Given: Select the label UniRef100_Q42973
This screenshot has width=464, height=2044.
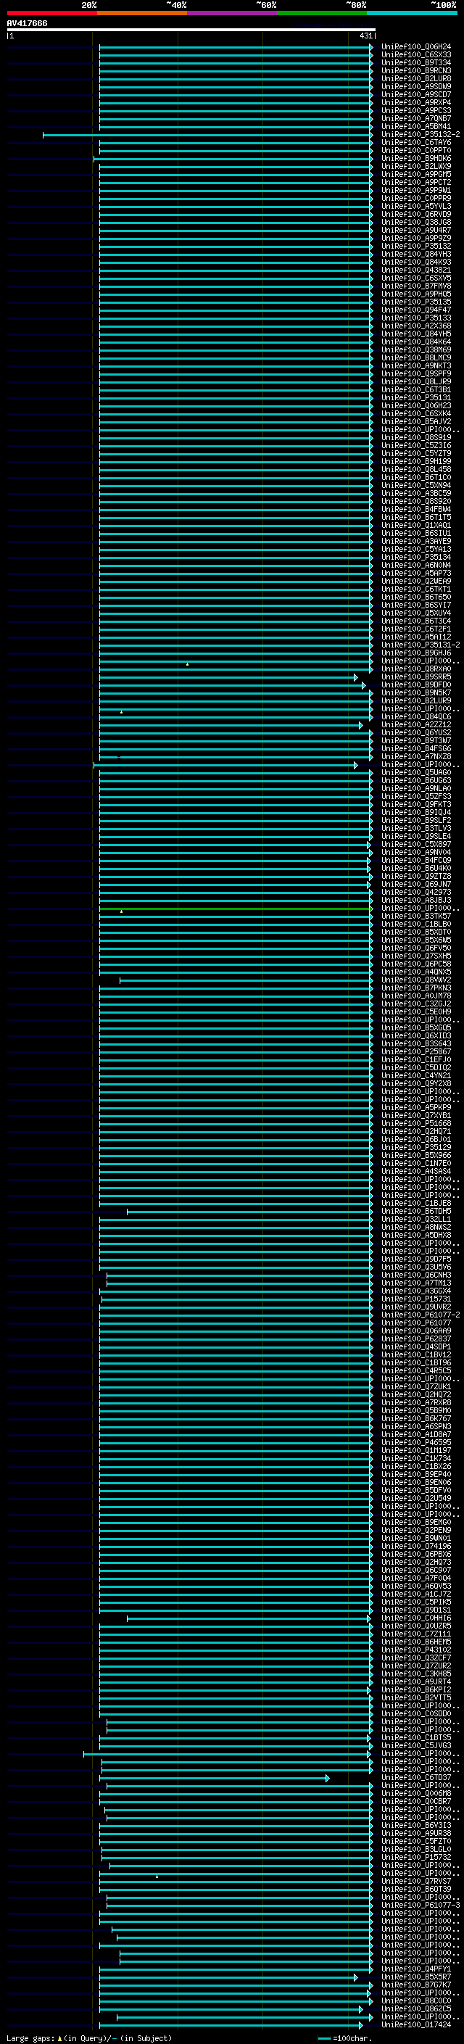Looking at the screenshot, I should [x=415, y=893].
